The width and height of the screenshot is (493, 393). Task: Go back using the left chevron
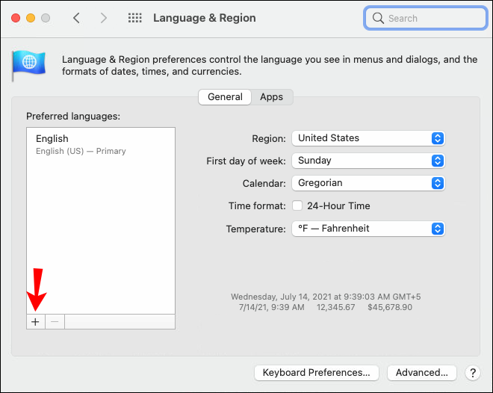76,18
